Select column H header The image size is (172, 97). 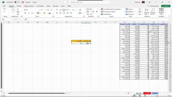(x=96, y=22)
